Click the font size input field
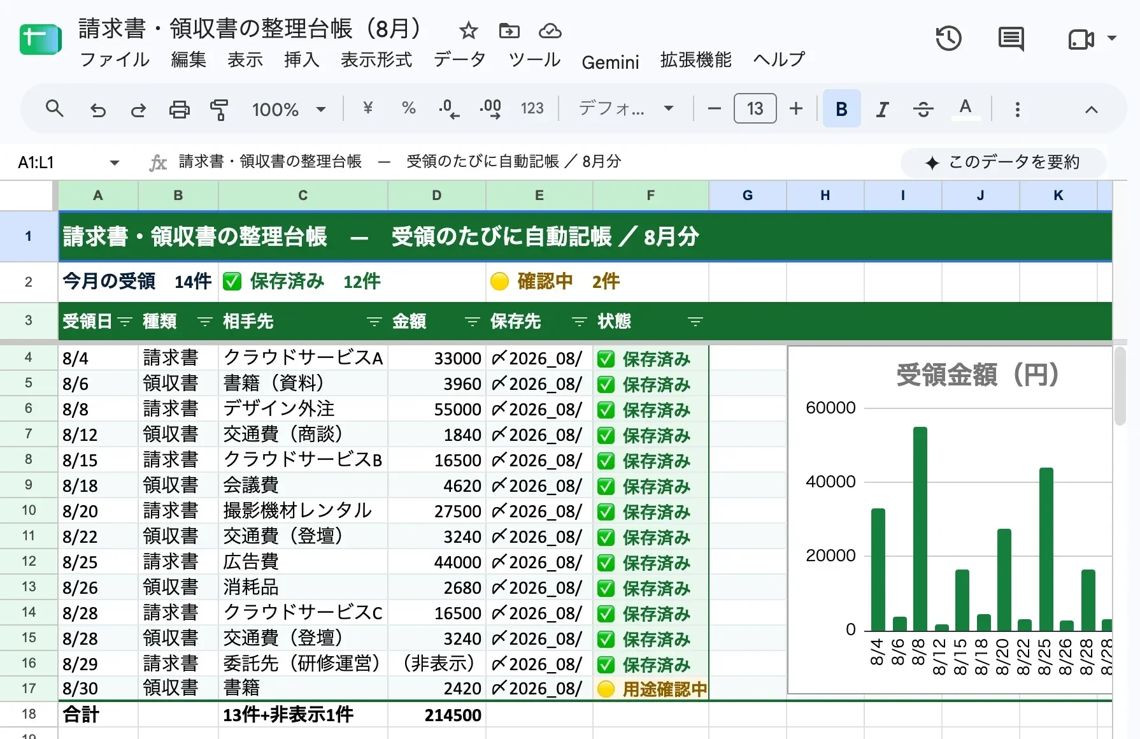 point(755,108)
